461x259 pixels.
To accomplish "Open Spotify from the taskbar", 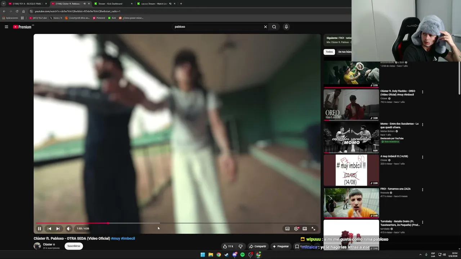I will click(x=242, y=255).
